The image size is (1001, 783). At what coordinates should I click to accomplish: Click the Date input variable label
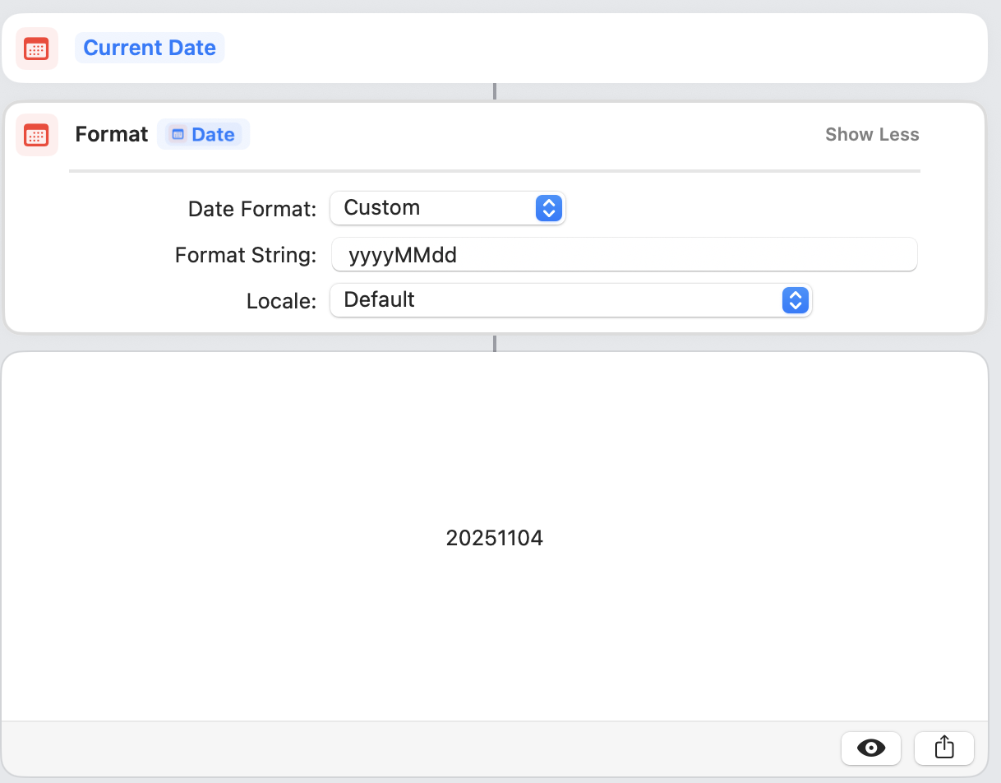[x=213, y=135]
